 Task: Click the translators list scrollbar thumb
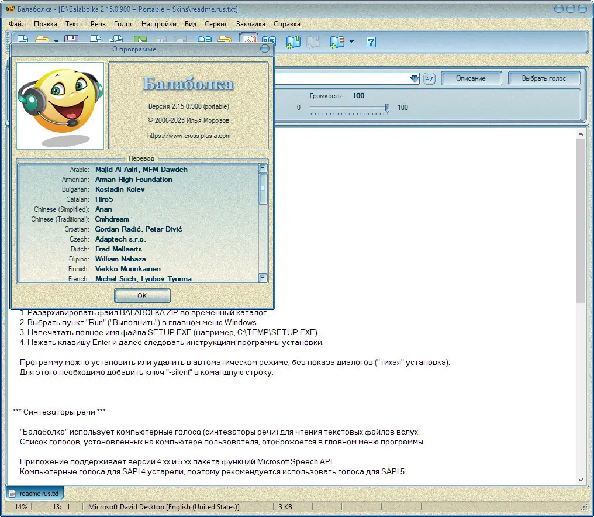tap(263, 188)
